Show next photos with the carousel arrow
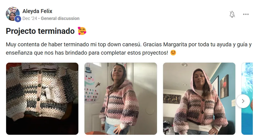This screenshot has height=140, width=257. click(243, 101)
